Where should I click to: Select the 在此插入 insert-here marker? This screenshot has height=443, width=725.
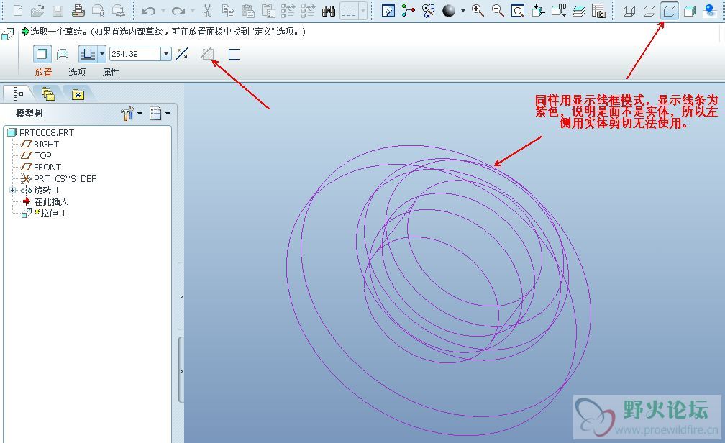45,201
